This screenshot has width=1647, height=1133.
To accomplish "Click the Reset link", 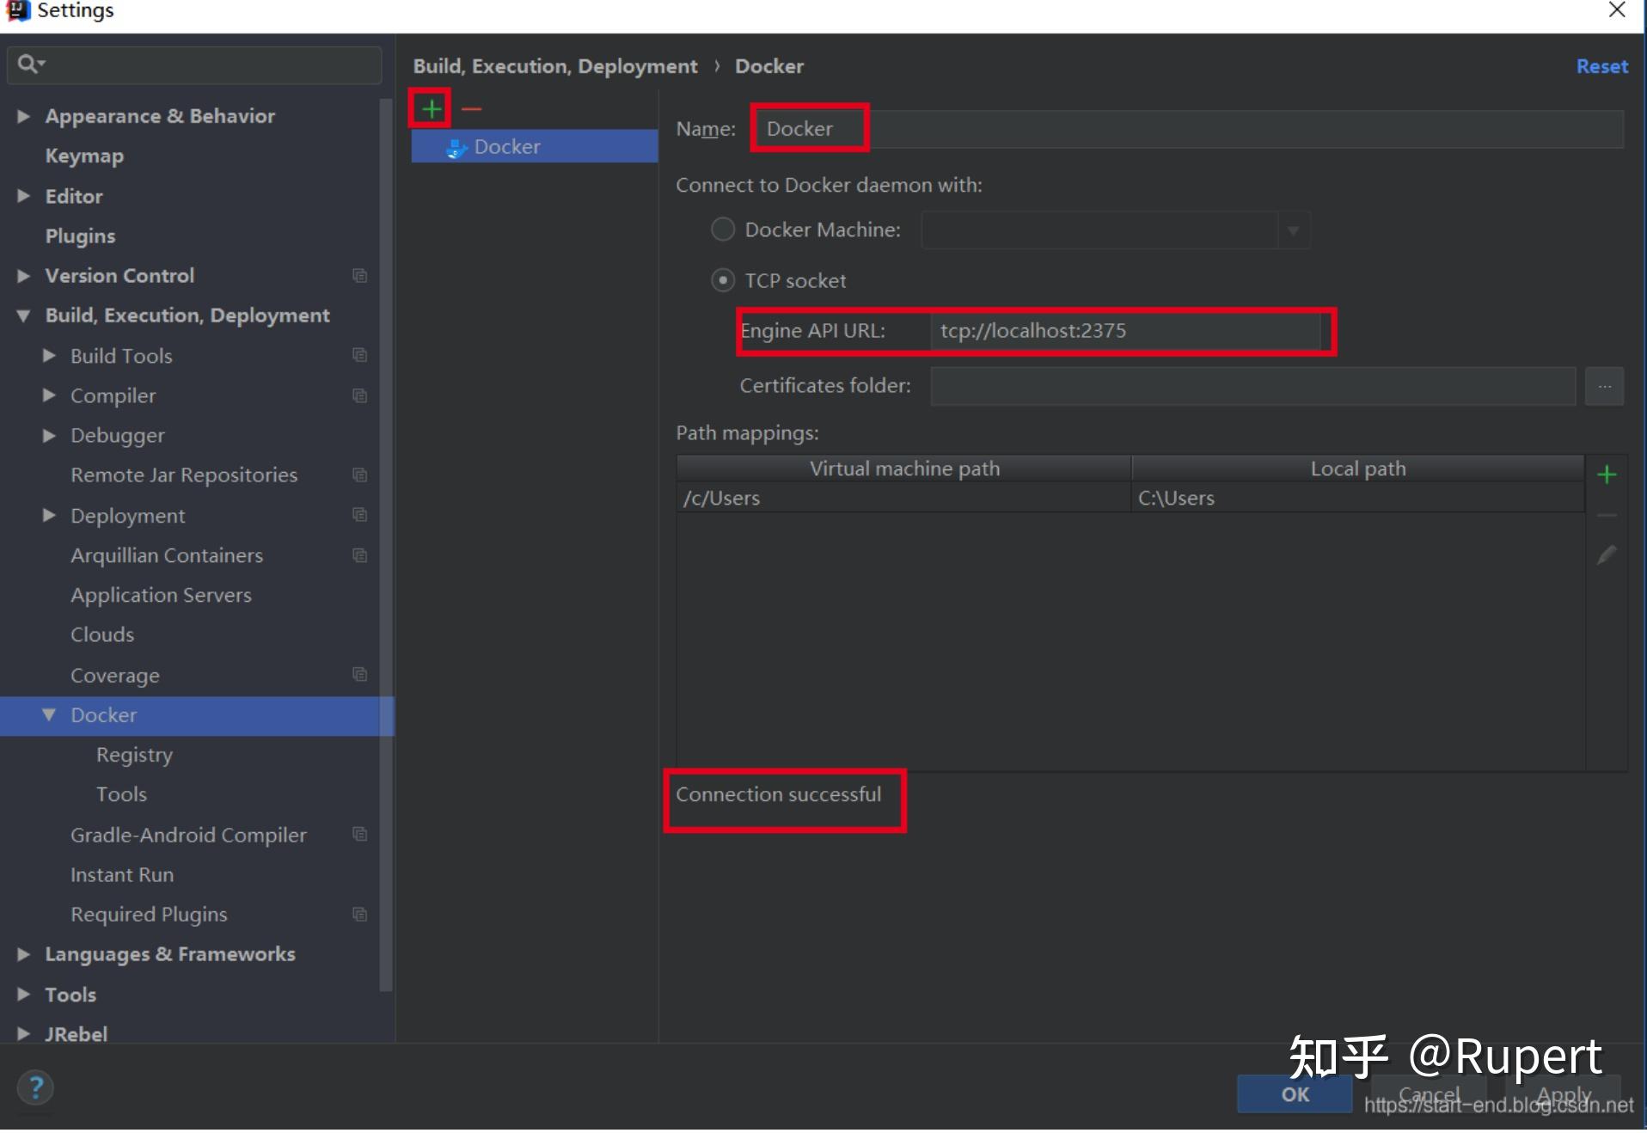I will tap(1602, 66).
